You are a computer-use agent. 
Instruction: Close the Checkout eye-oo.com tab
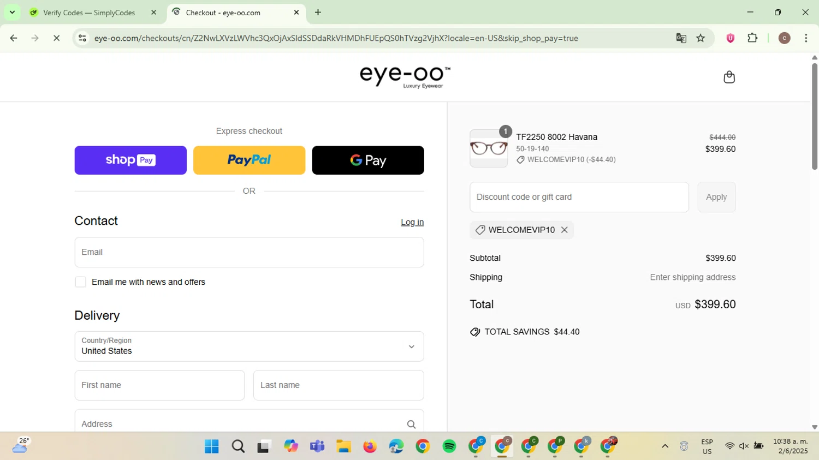click(x=296, y=12)
